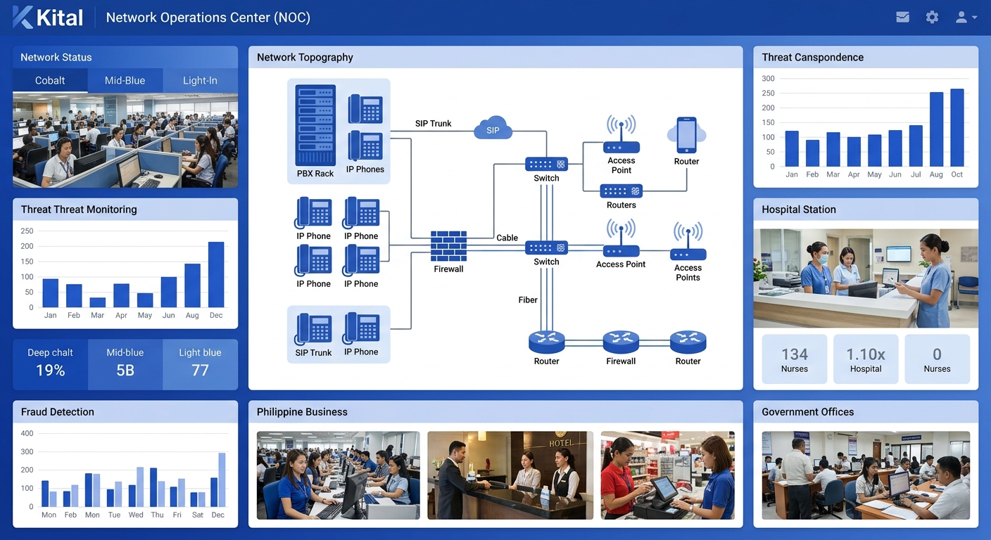
Task: Click the Dec bar in Threat Monitoring
Action: click(x=216, y=274)
